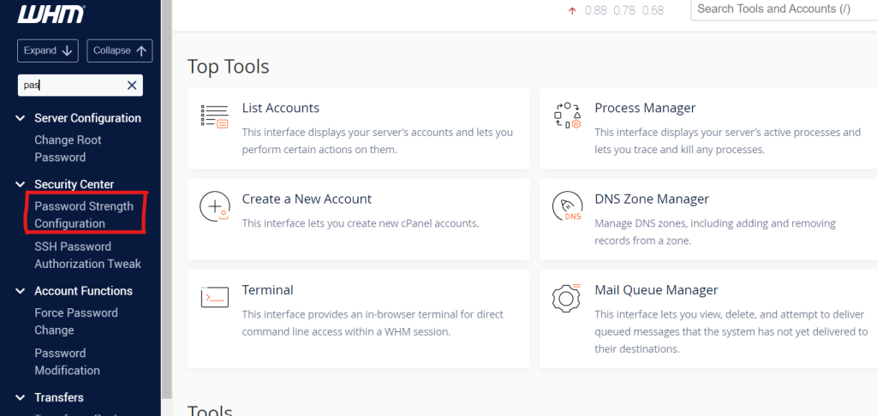This screenshot has width=877, height=416.
Task: Click the List Accounts icon
Action: tap(214, 116)
